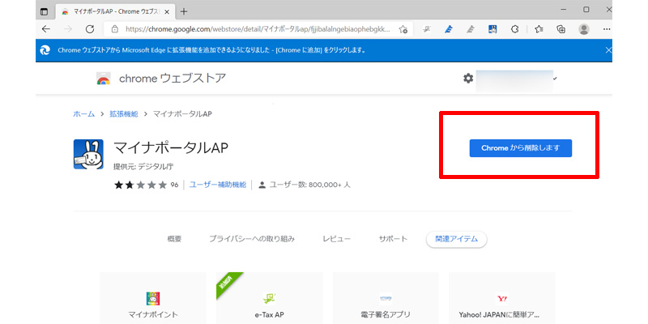This screenshot has height=324, width=648.
Task: Click the chrome ウェブストア title
Action: click(x=173, y=78)
